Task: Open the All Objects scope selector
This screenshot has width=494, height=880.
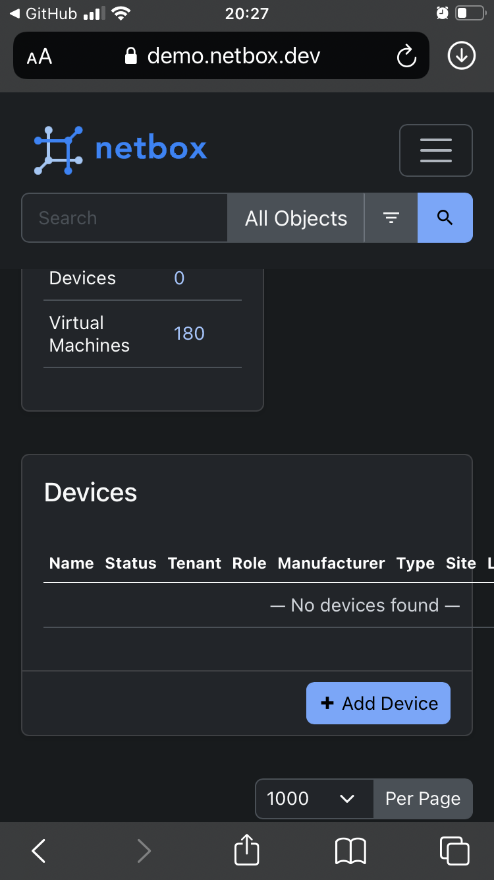Action: click(x=295, y=218)
